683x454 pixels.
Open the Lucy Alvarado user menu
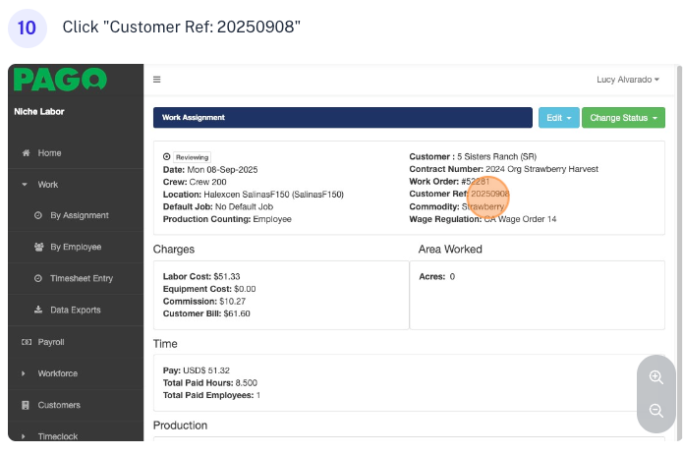click(x=627, y=80)
